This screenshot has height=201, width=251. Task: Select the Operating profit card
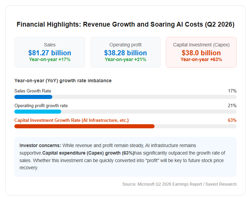tap(125, 52)
